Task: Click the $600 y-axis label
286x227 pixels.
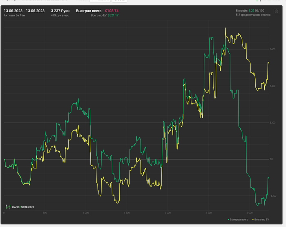Action: coord(273,49)
